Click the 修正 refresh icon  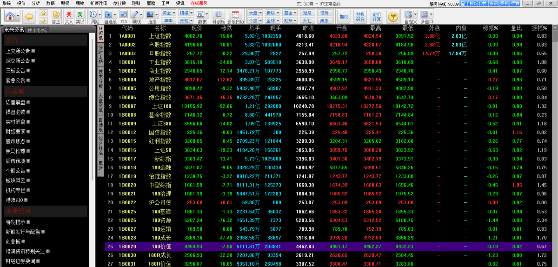coord(56,16)
